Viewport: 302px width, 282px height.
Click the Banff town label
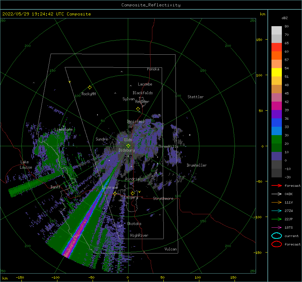[55, 187]
